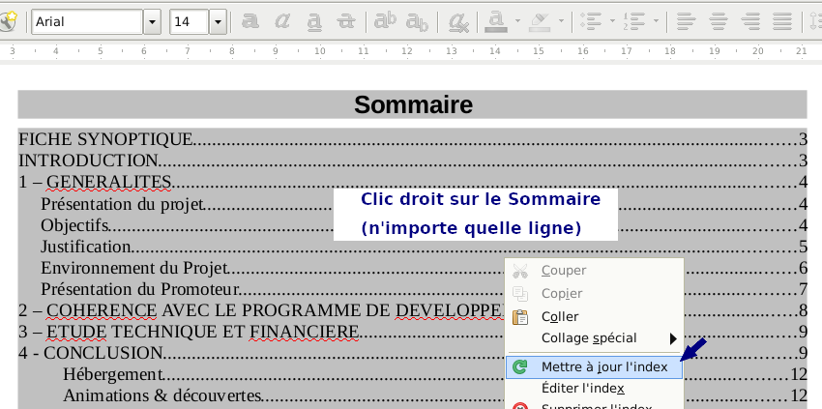Click the scissors icon beside Couper
The height and width of the screenshot is (409, 822).
[520, 271]
